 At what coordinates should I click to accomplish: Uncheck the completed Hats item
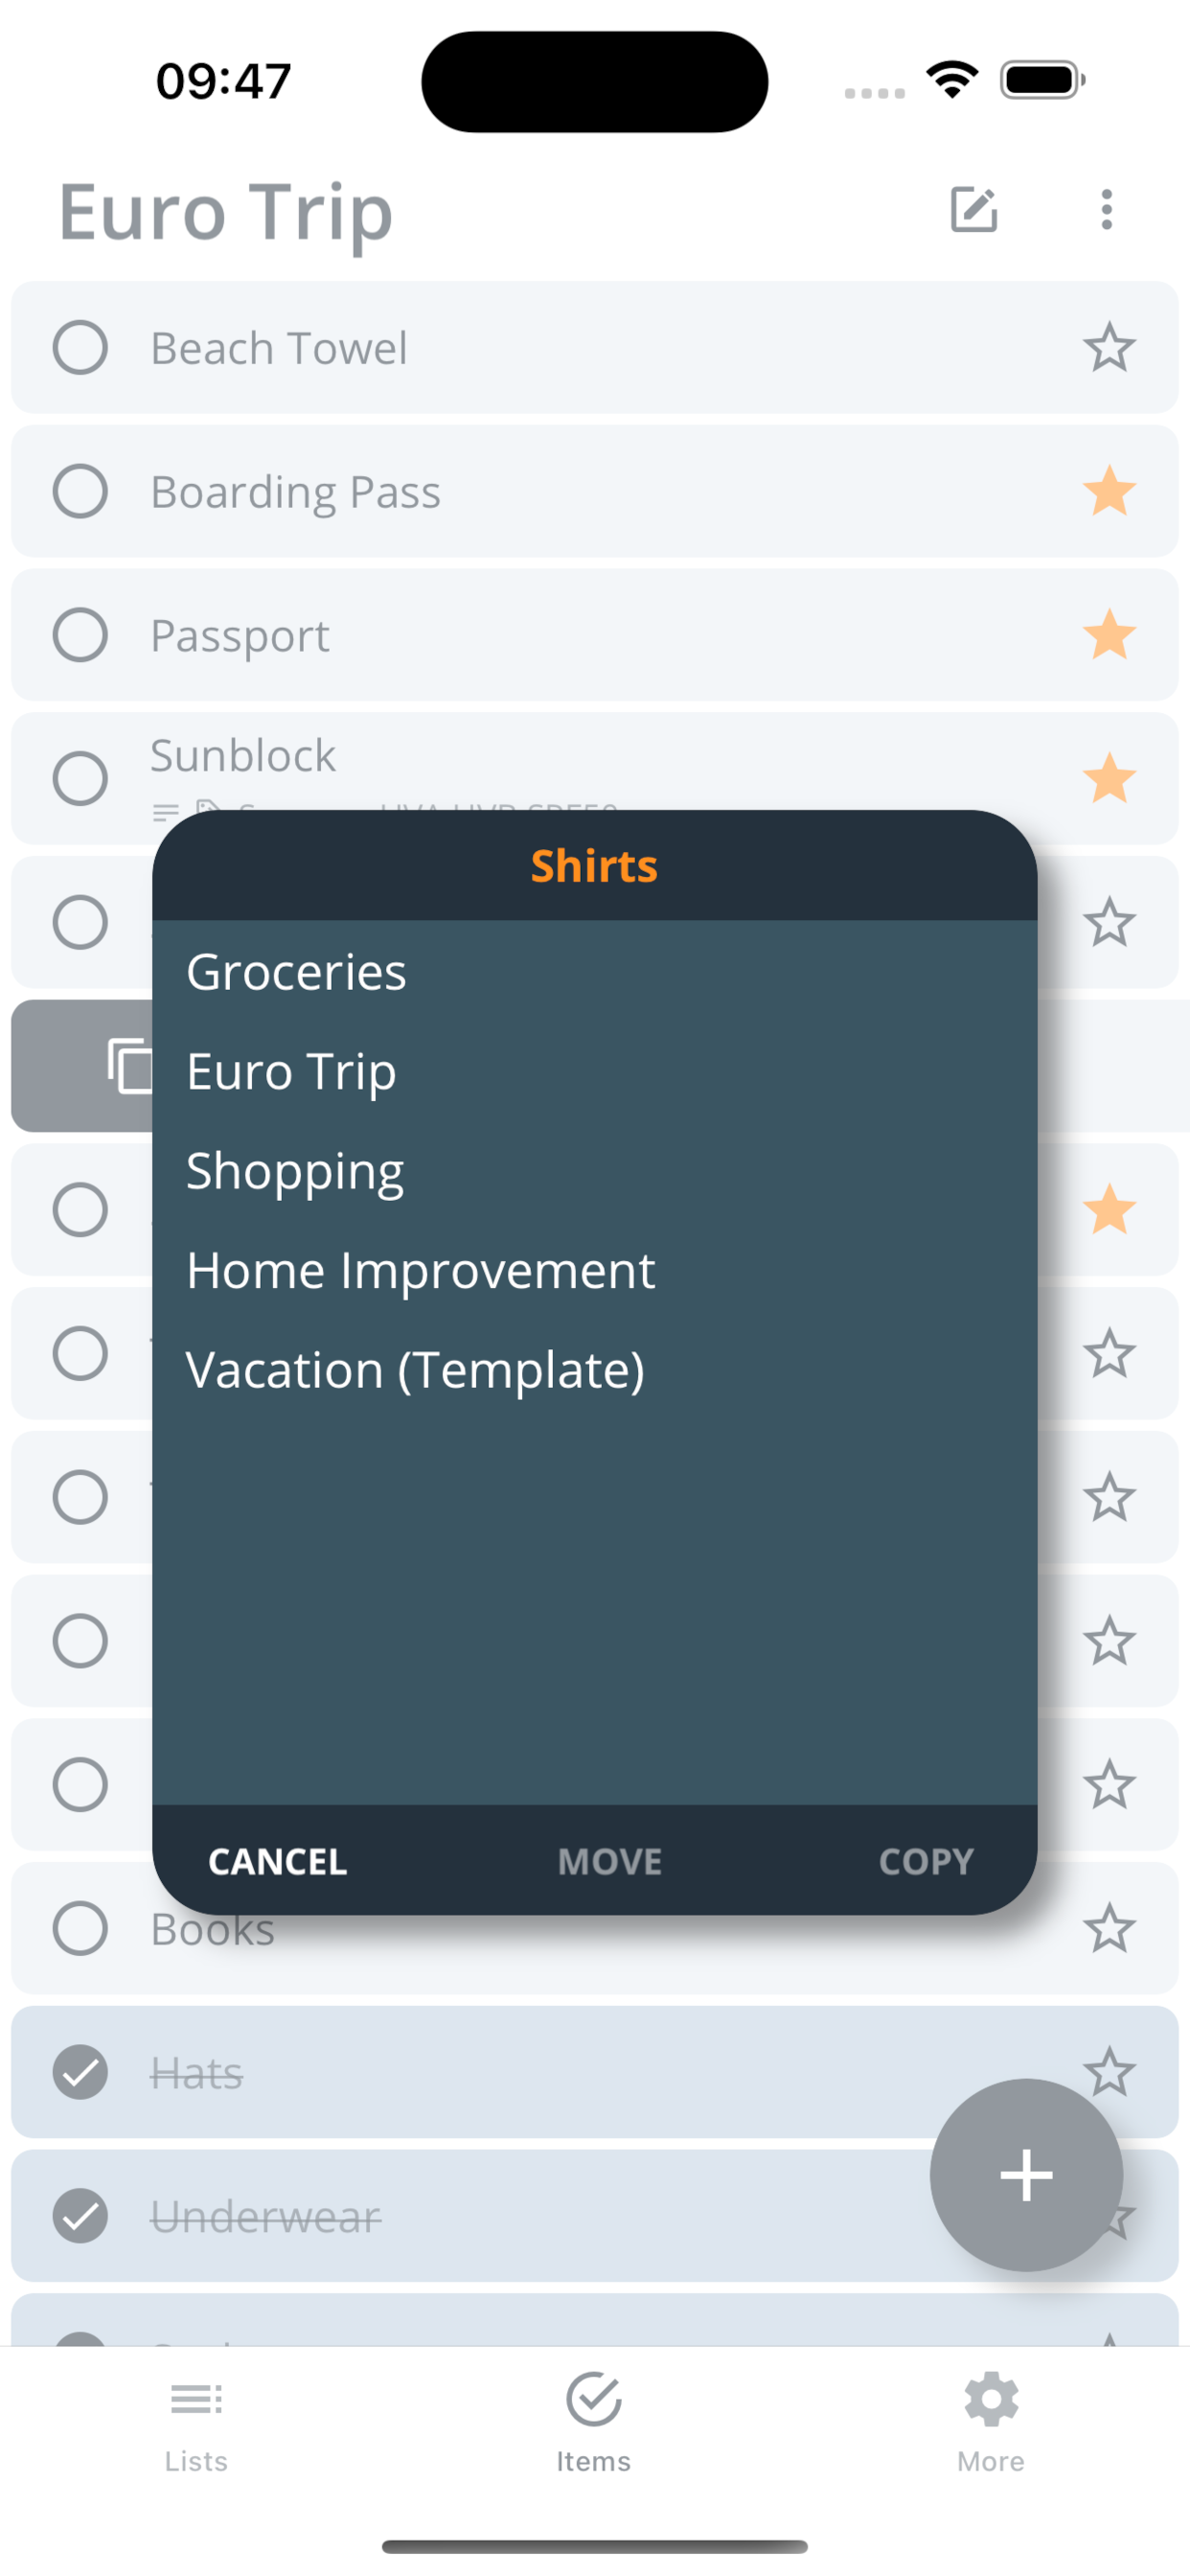[x=80, y=2072]
